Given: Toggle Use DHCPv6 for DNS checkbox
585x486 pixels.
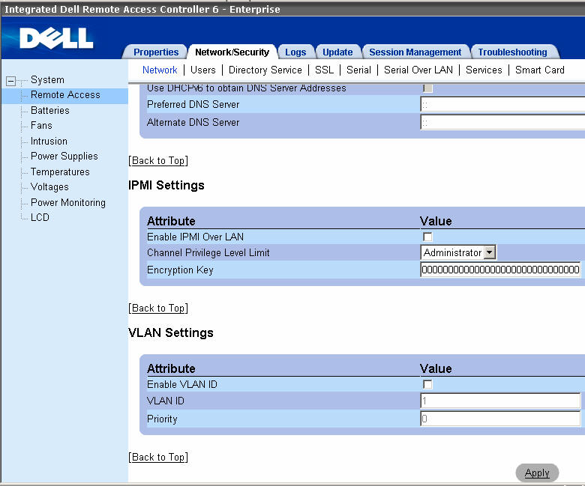Looking at the screenshot, I should [x=427, y=88].
